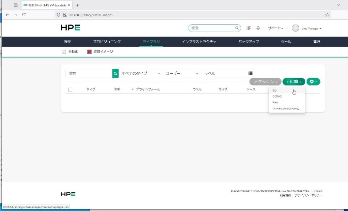Select QCOW2 from the add menu

[x=277, y=97]
